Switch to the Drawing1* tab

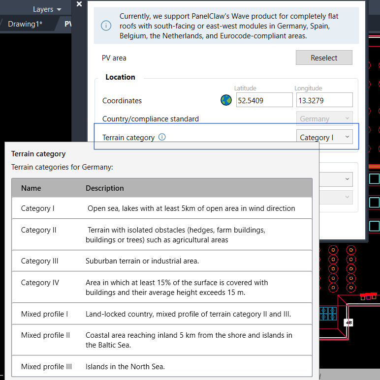(x=25, y=24)
